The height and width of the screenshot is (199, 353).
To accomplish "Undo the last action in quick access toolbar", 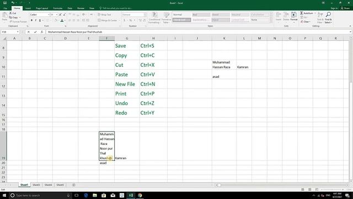I will [13, 3].
